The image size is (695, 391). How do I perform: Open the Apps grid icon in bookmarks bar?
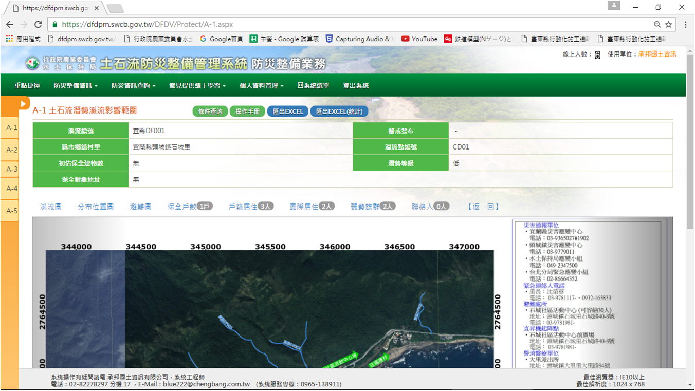(x=9, y=39)
